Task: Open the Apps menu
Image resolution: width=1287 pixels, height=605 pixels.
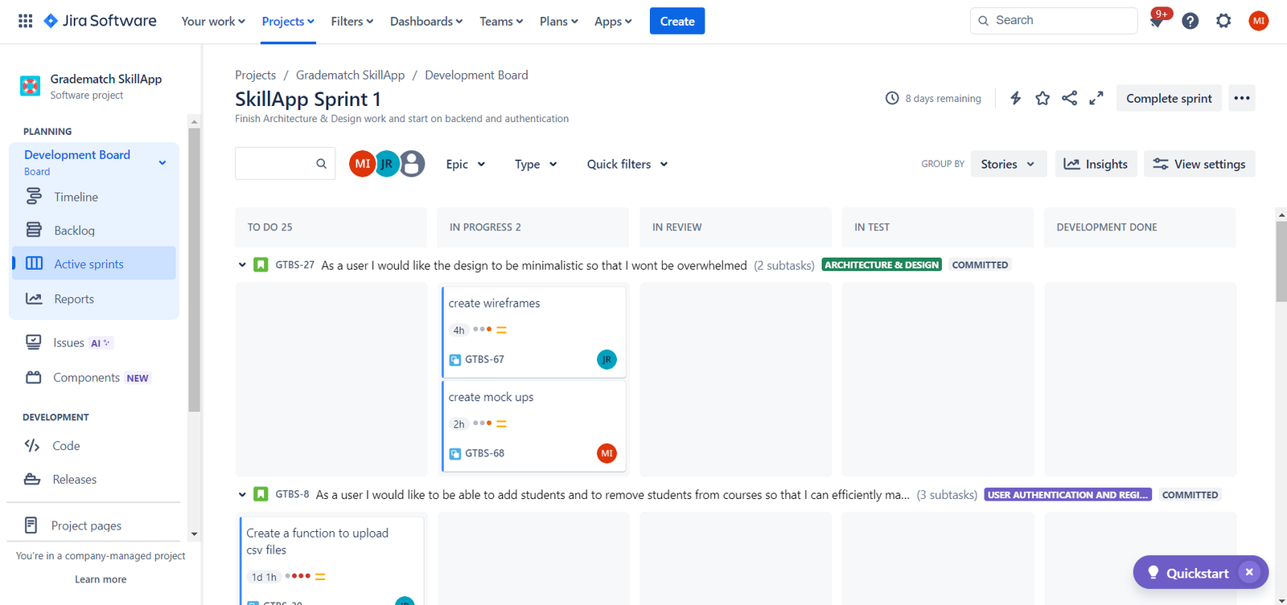Action: [613, 21]
